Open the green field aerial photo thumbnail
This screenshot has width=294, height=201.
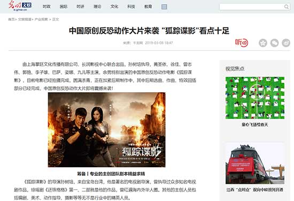coord(255,98)
